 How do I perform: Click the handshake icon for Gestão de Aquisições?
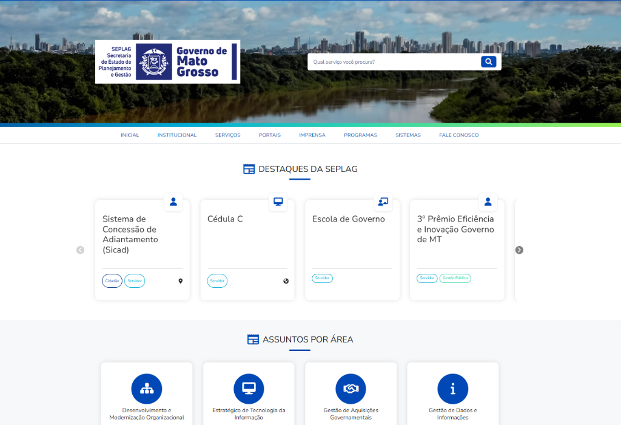[351, 389]
